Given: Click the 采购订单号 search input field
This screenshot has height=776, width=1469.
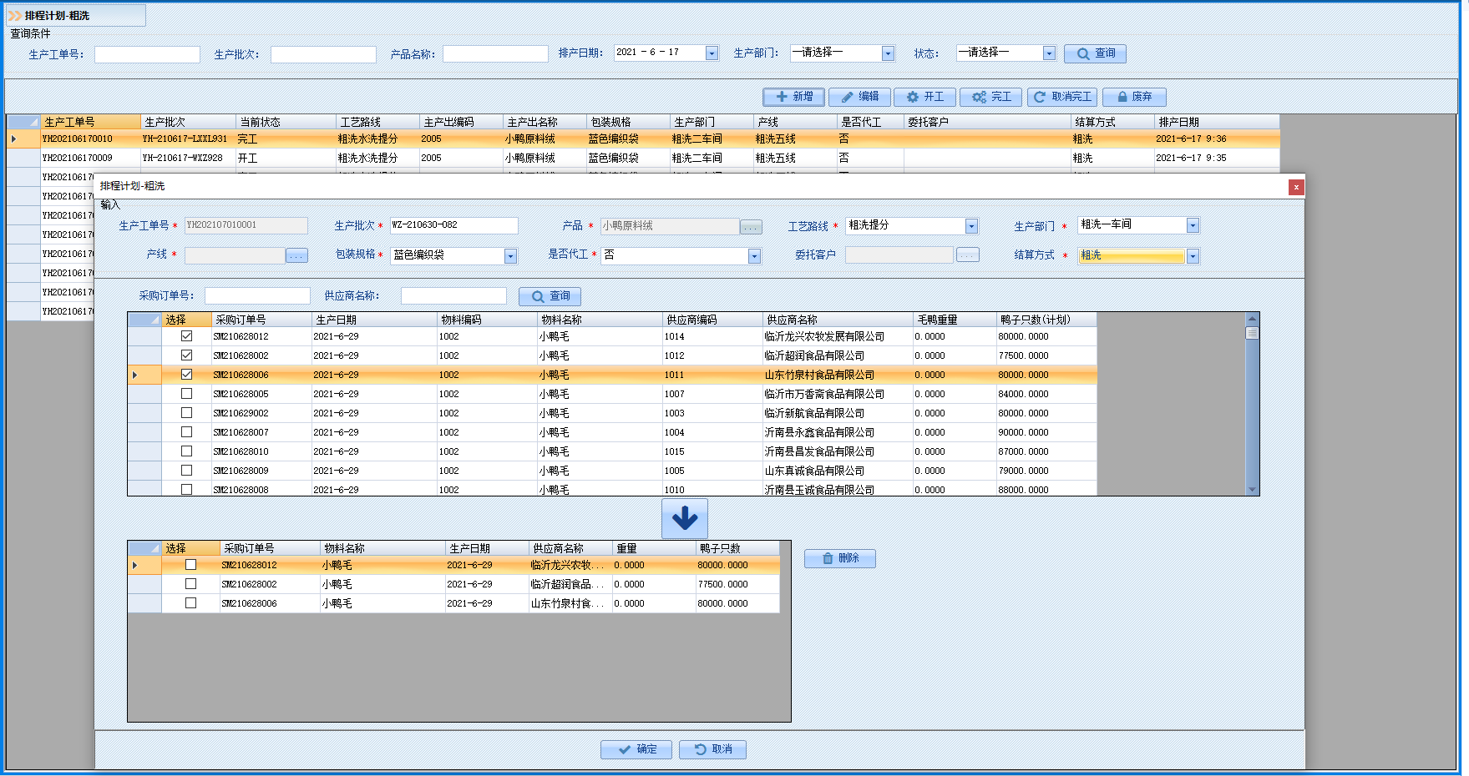Looking at the screenshot, I should tap(257, 296).
